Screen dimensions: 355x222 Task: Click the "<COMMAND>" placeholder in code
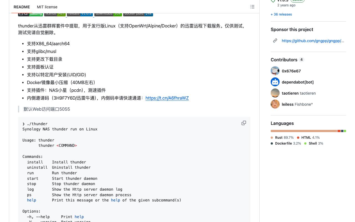67,145
